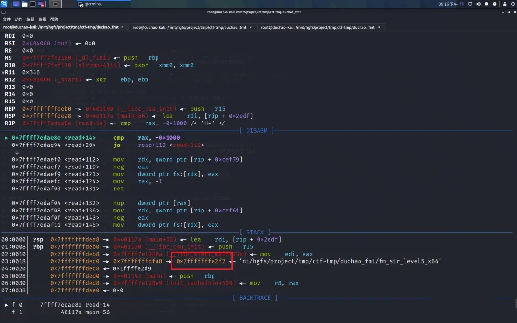
Task: Launch terminal emulator from panel
Action: click(x=33, y=4)
